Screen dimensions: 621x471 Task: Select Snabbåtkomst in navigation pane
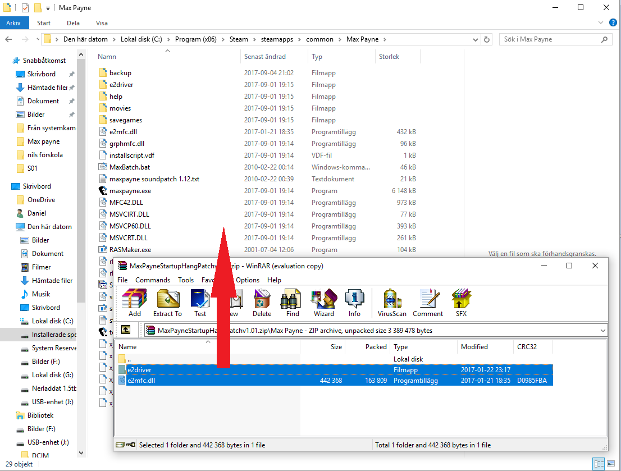(40, 61)
